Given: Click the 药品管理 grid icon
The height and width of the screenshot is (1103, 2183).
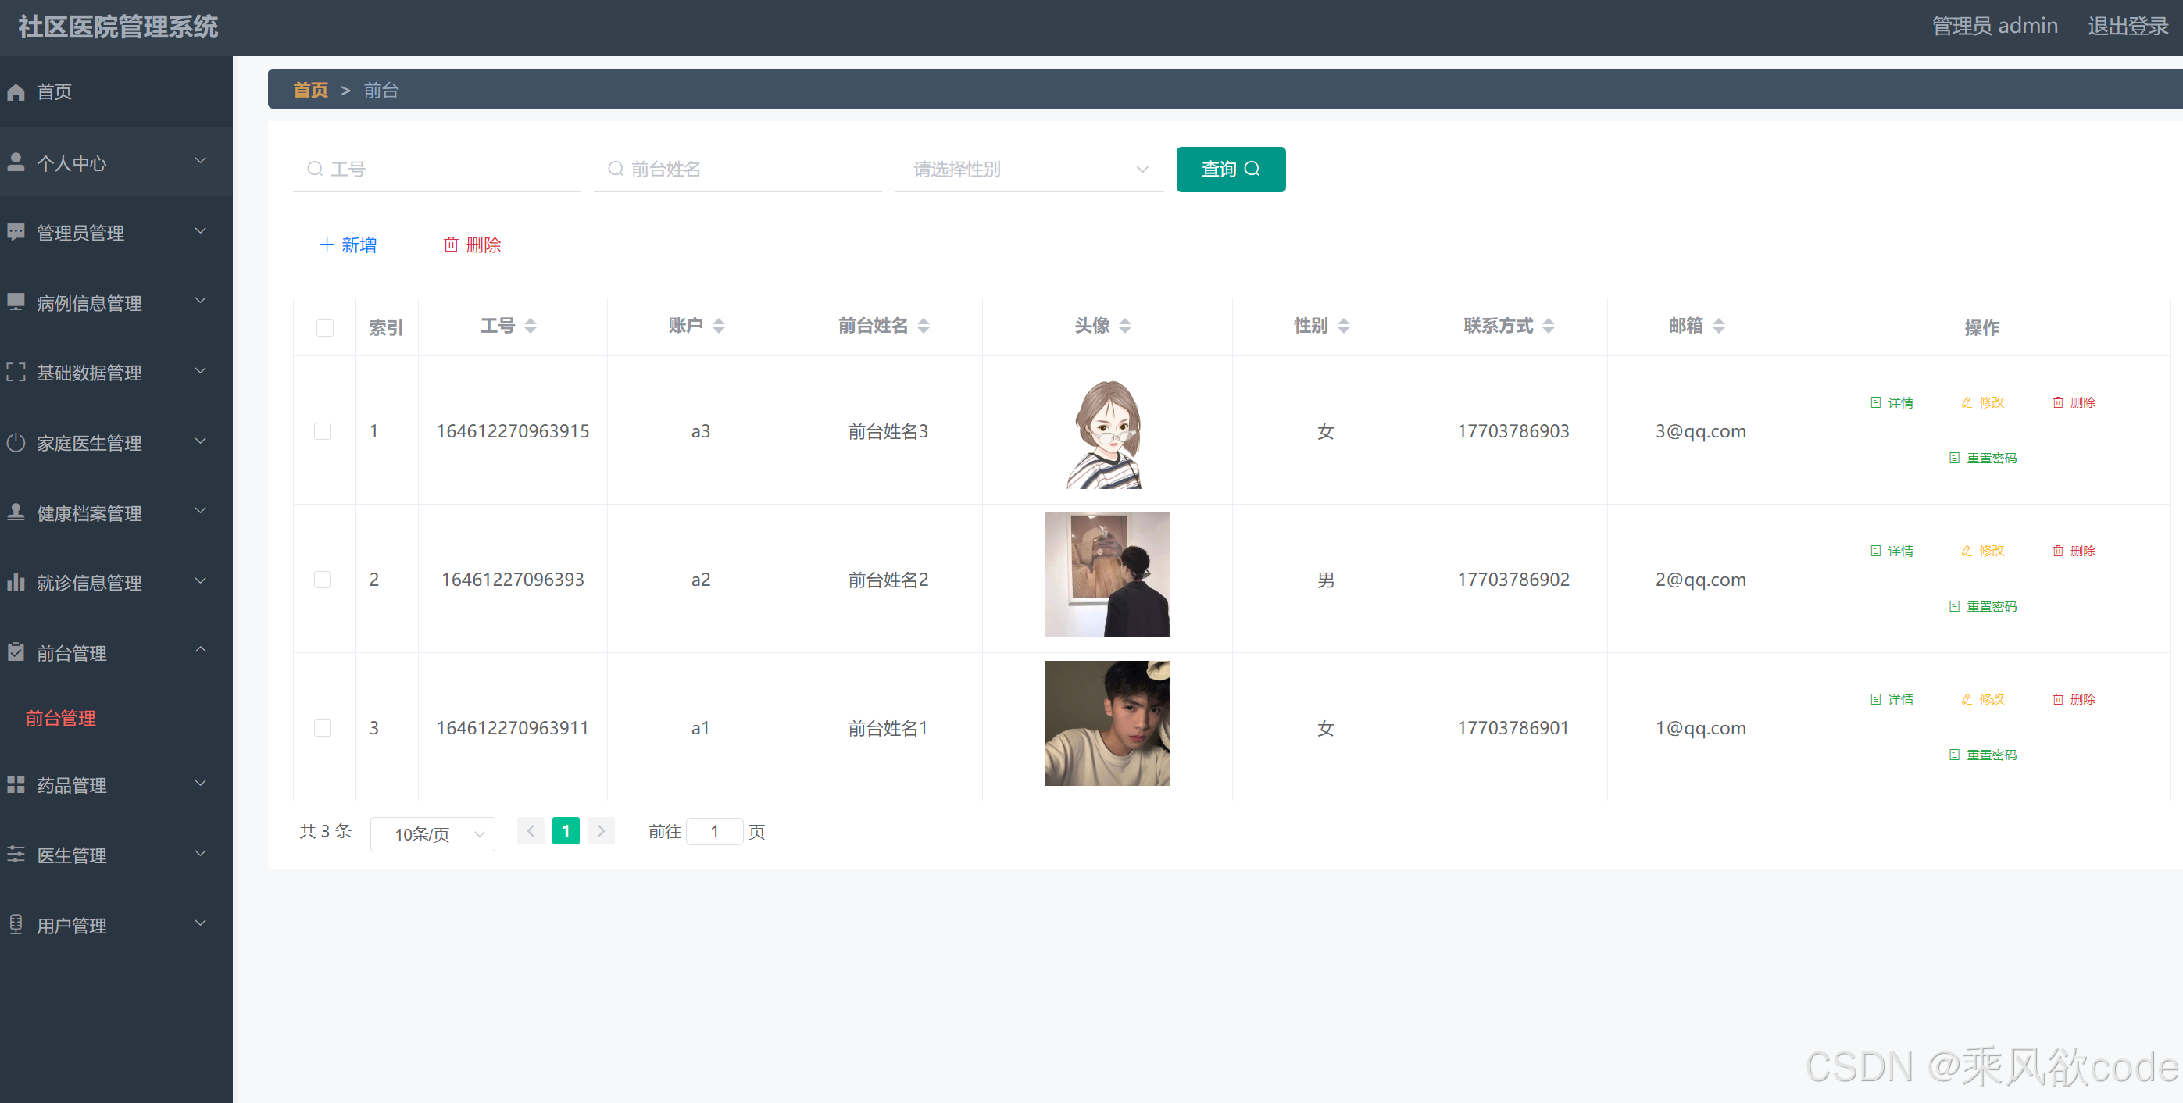Looking at the screenshot, I should pos(16,784).
